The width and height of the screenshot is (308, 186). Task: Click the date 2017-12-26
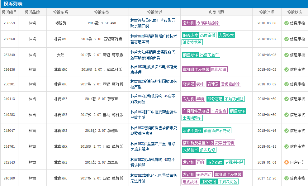coord(267,178)
